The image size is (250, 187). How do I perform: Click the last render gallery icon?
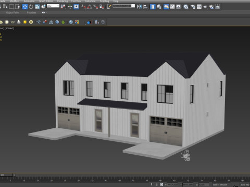[217, 7]
